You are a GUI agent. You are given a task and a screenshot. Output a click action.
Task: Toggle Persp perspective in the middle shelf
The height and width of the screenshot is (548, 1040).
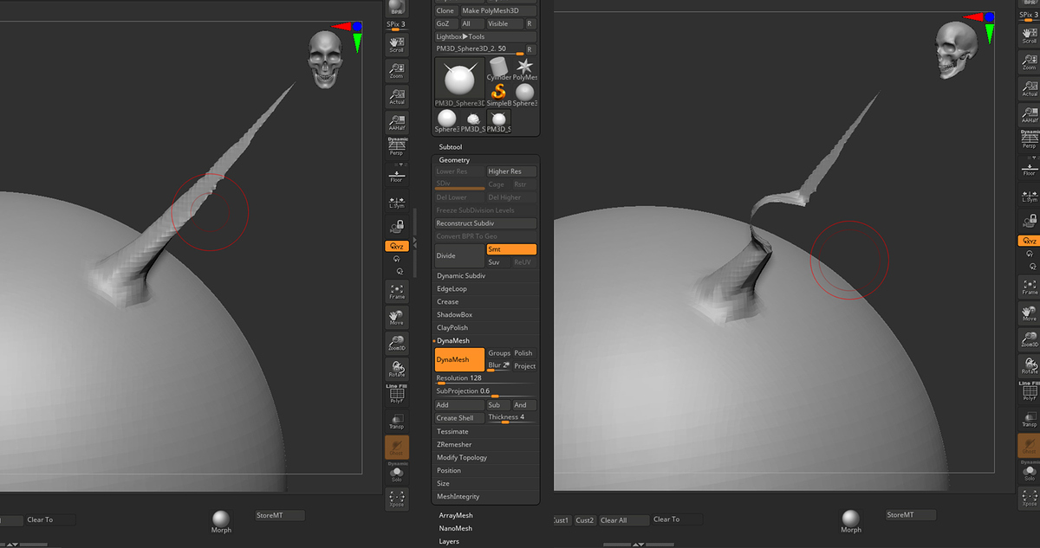pyautogui.click(x=396, y=147)
